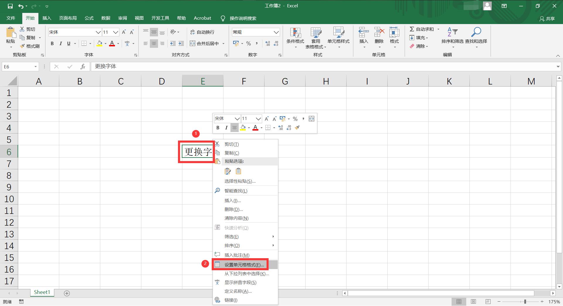The height and width of the screenshot is (306, 563).
Task: Toggle Italic in the mini toolbar
Action: pos(226,128)
